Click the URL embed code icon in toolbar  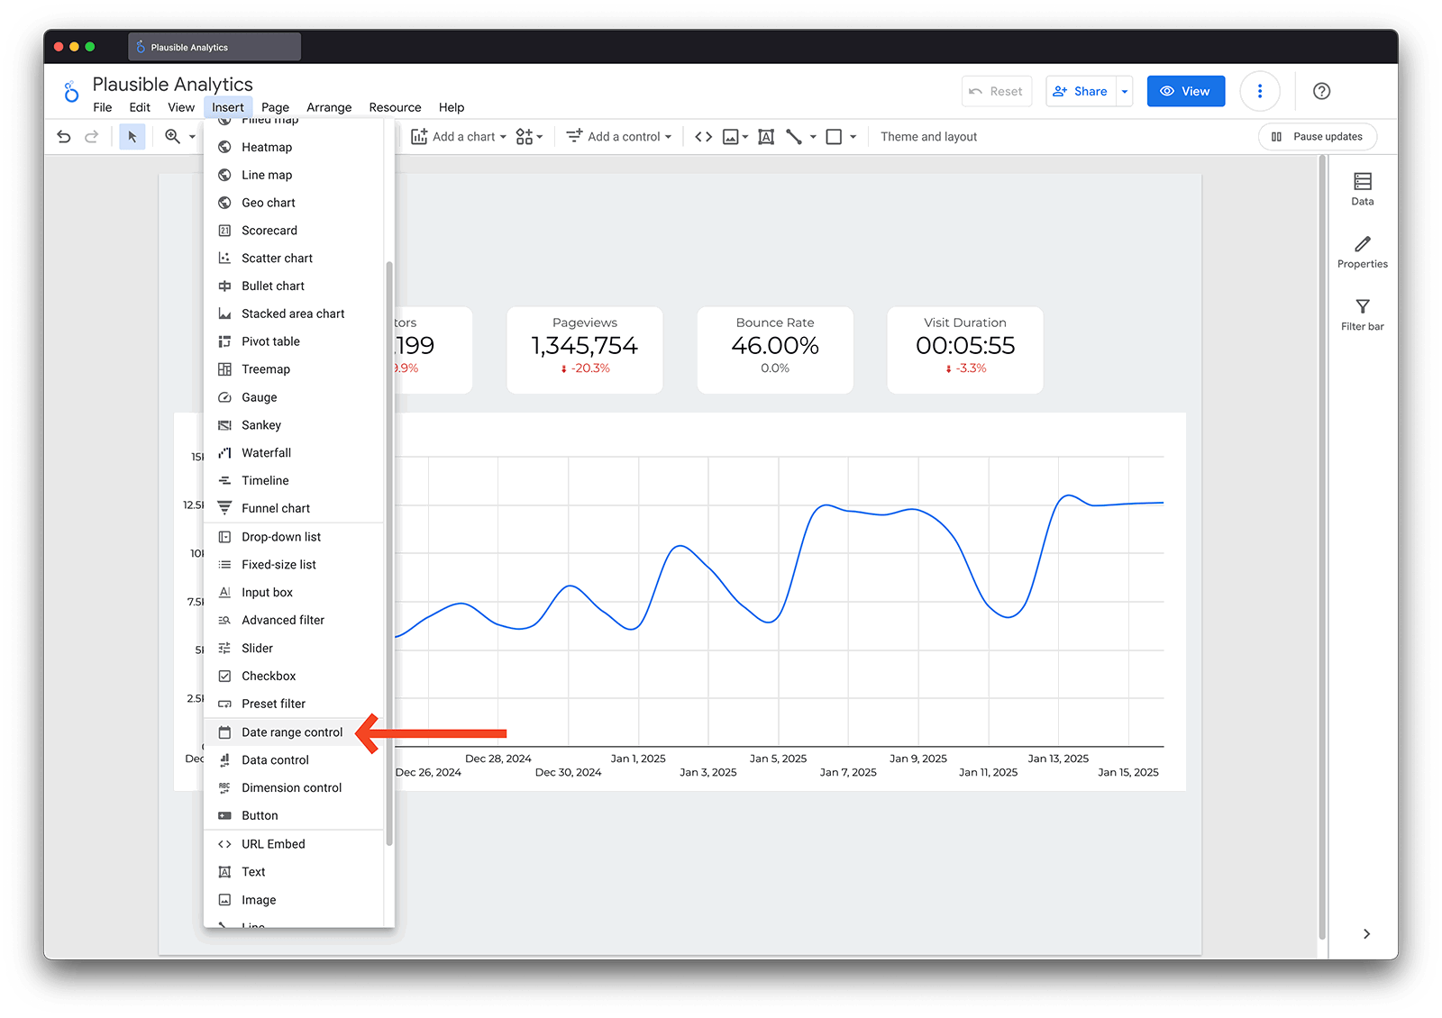point(704,137)
